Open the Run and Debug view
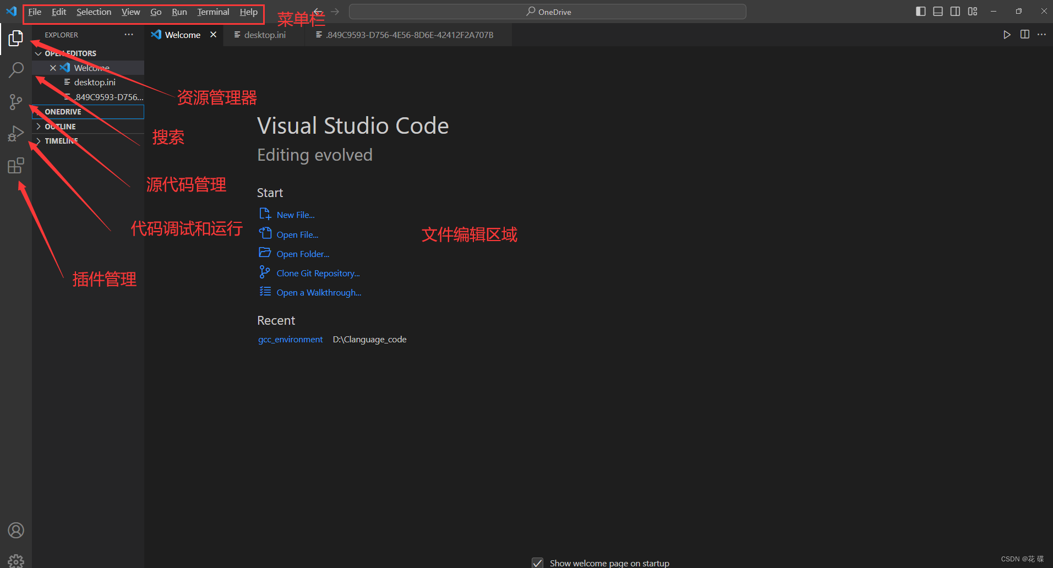This screenshot has height=568, width=1053. tap(15, 133)
